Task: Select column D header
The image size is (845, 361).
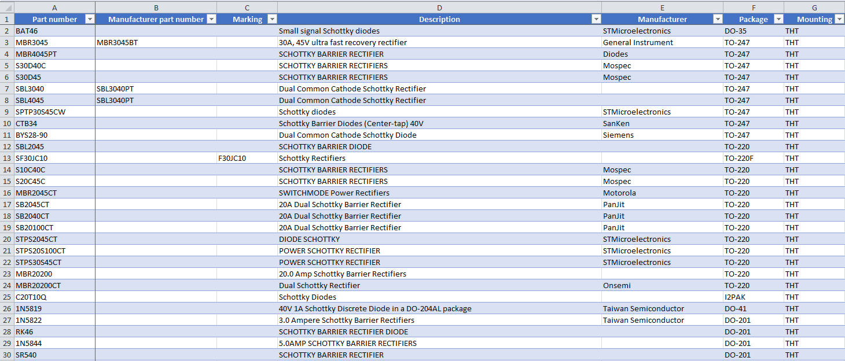Action: [x=440, y=8]
